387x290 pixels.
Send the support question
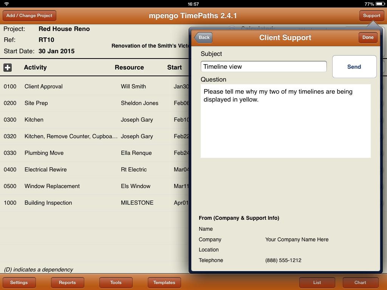(354, 67)
